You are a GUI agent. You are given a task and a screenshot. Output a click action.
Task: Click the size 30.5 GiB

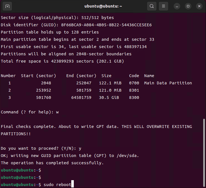coord(109,97)
